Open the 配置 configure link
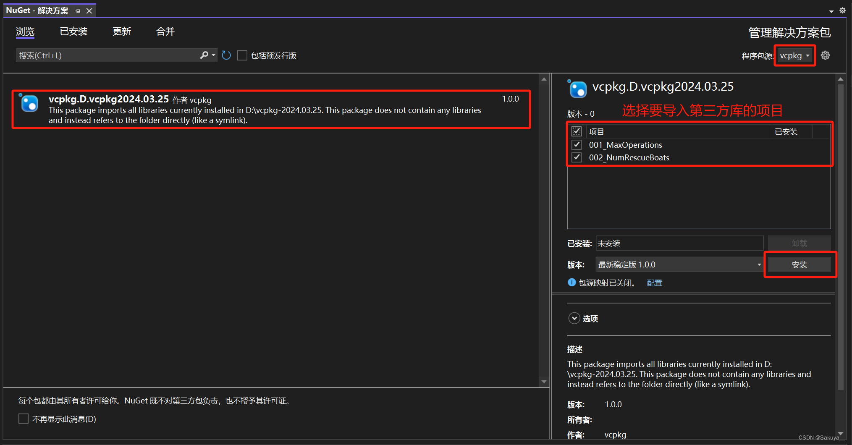Viewport: 852px width, 445px height. [x=654, y=283]
